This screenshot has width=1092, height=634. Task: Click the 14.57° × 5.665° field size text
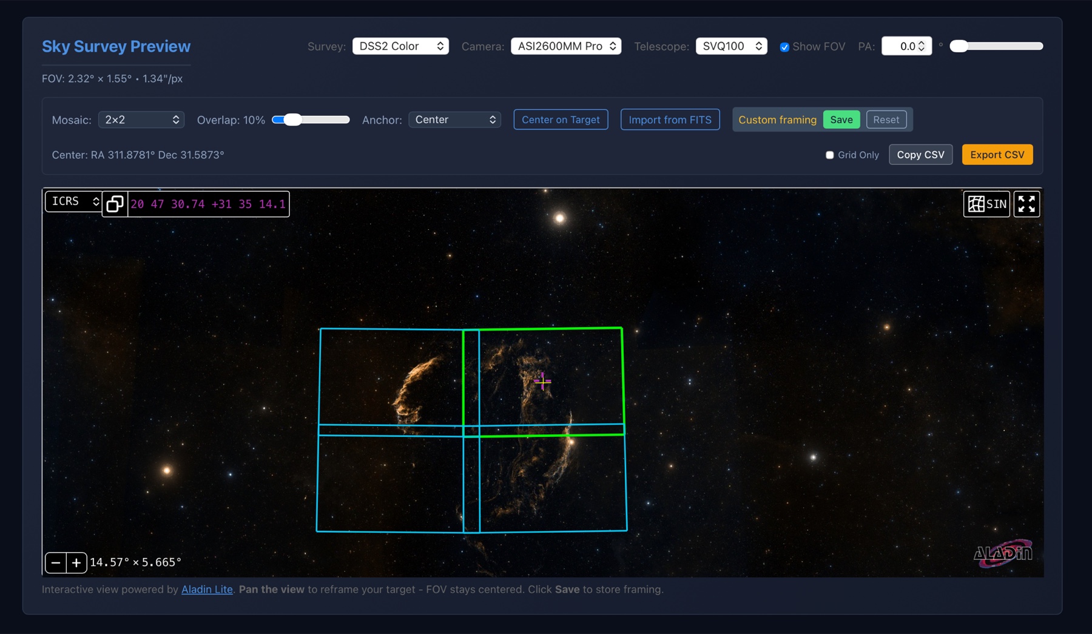pyautogui.click(x=136, y=562)
